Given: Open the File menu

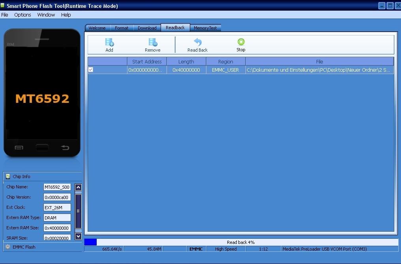Looking at the screenshot, I should click(x=5, y=15).
